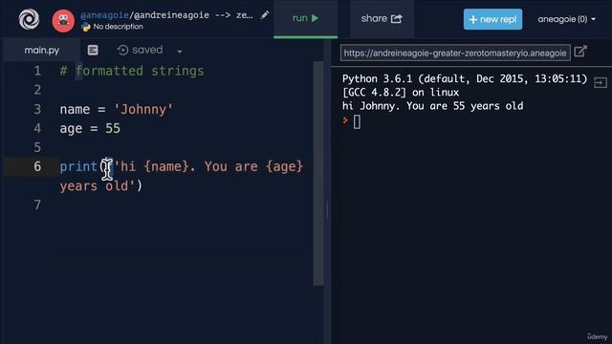The image size is (612, 344).
Task: Create a new repl
Action: pyautogui.click(x=492, y=19)
